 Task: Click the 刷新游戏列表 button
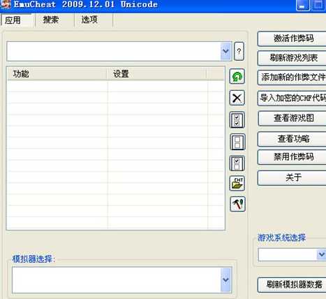(292, 58)
